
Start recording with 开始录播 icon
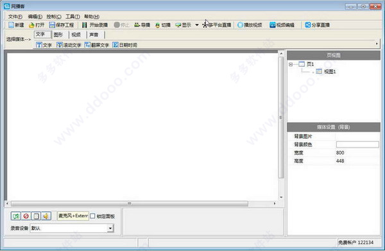tap(85, 25)
